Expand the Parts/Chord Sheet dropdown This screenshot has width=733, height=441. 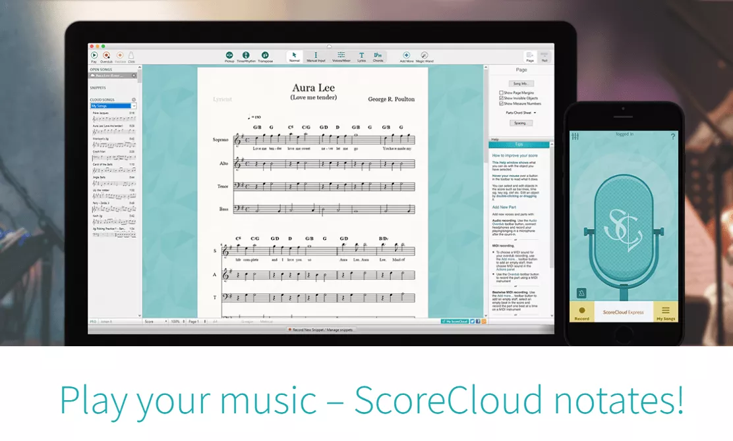521,113
